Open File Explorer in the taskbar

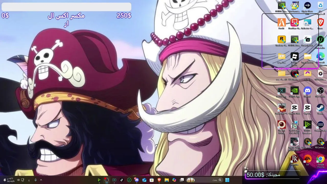tap(167, 180)
